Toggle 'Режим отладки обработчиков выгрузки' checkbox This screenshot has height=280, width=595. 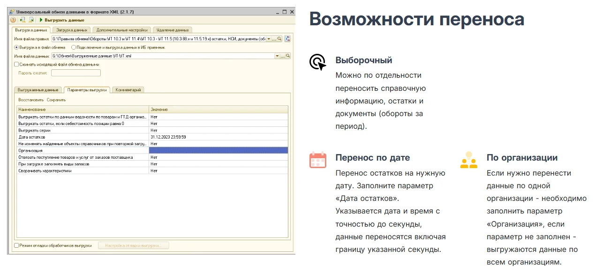(16, 245)
